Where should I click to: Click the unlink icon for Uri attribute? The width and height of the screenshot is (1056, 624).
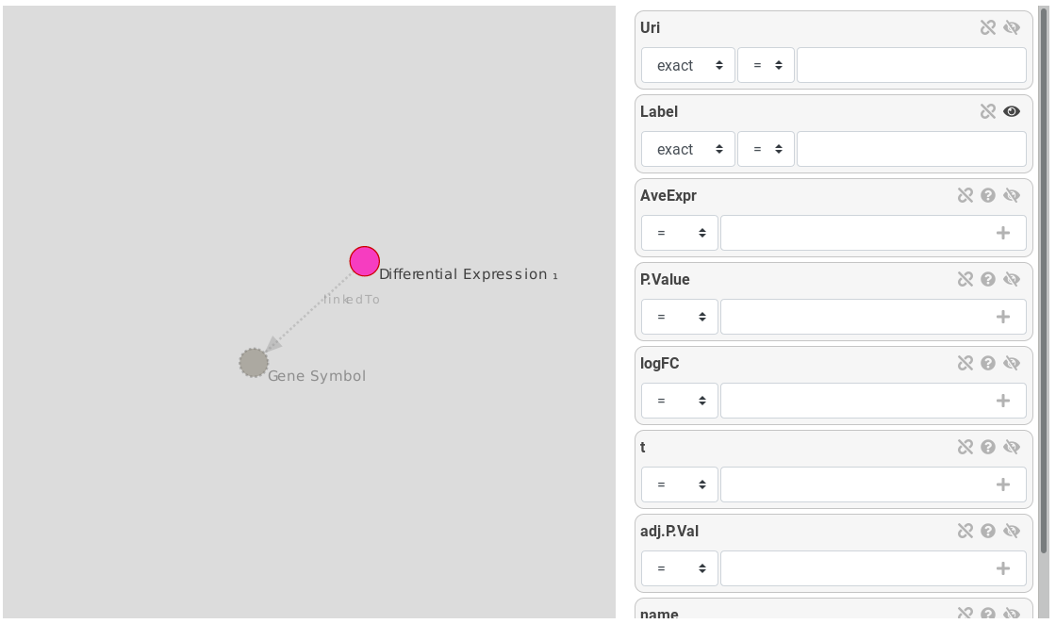(x=987, y=27)
